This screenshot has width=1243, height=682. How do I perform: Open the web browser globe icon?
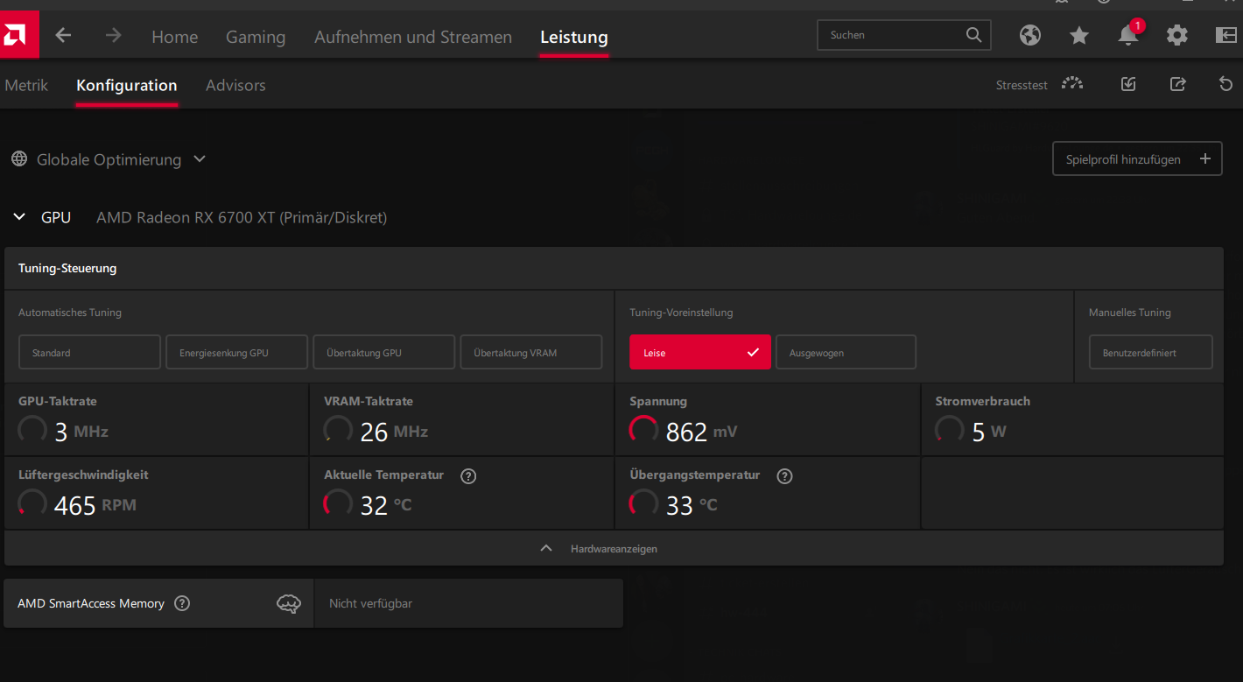(x=1030, y=35)
